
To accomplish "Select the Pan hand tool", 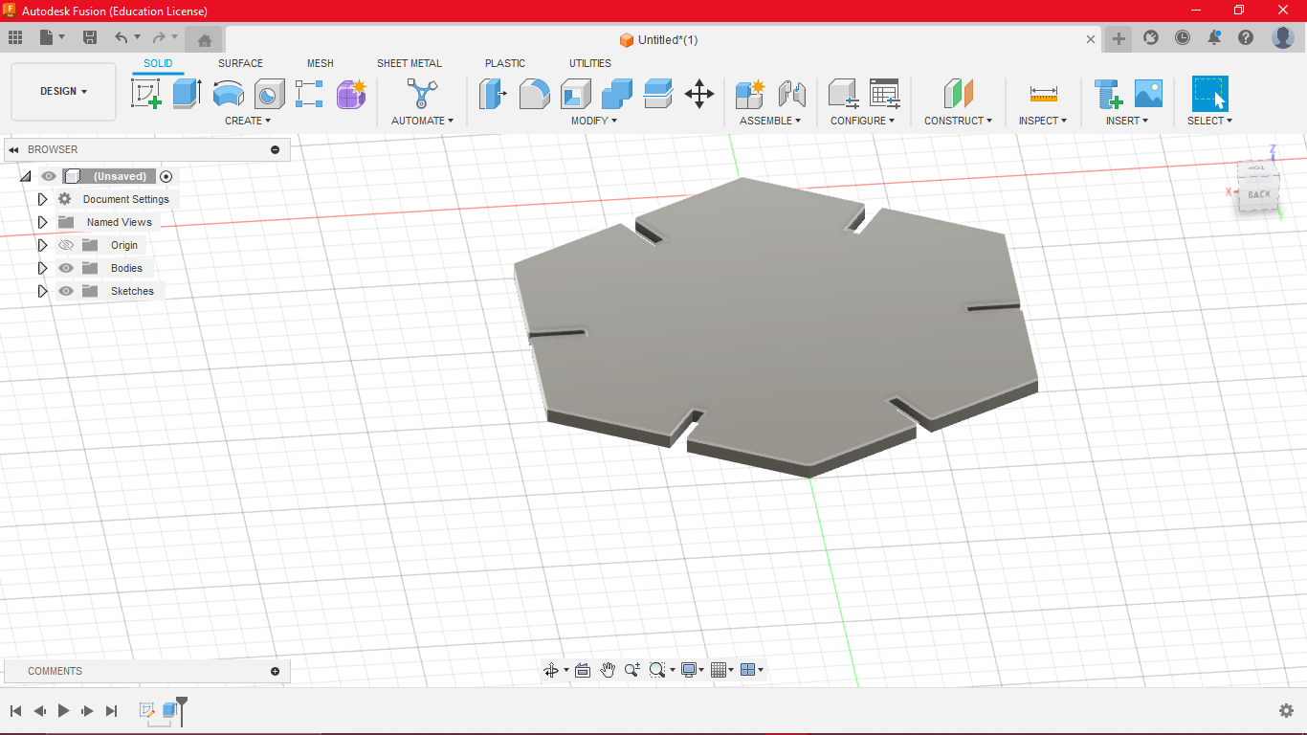I will click(x=608, y=670).
